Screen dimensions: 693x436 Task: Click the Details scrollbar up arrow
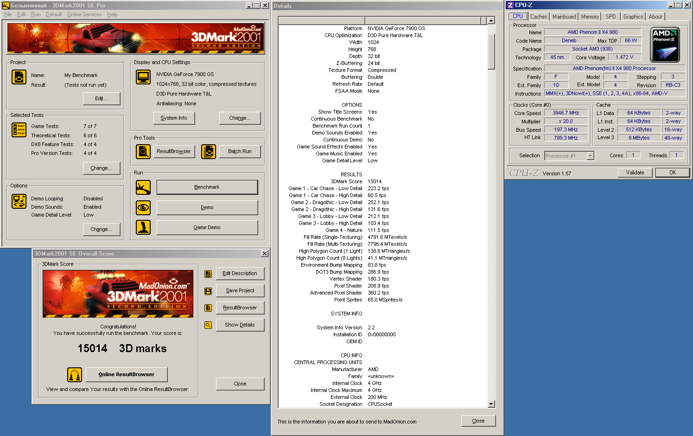[x=491, y=20]
